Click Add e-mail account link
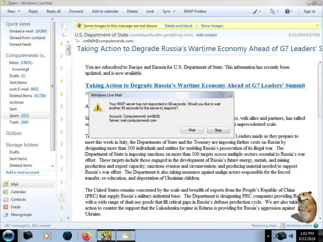The width and height of the screenshot is (323, 242). coord(22,172)
